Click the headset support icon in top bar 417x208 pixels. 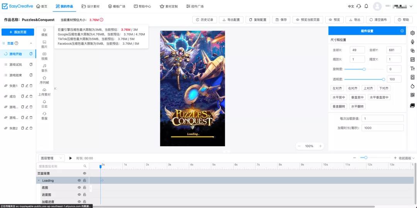tap(359, 6)
